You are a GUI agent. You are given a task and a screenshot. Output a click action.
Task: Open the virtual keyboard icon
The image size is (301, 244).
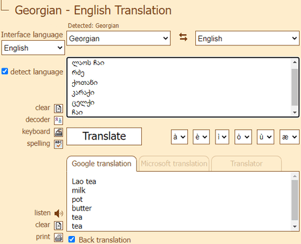(58, 132)
